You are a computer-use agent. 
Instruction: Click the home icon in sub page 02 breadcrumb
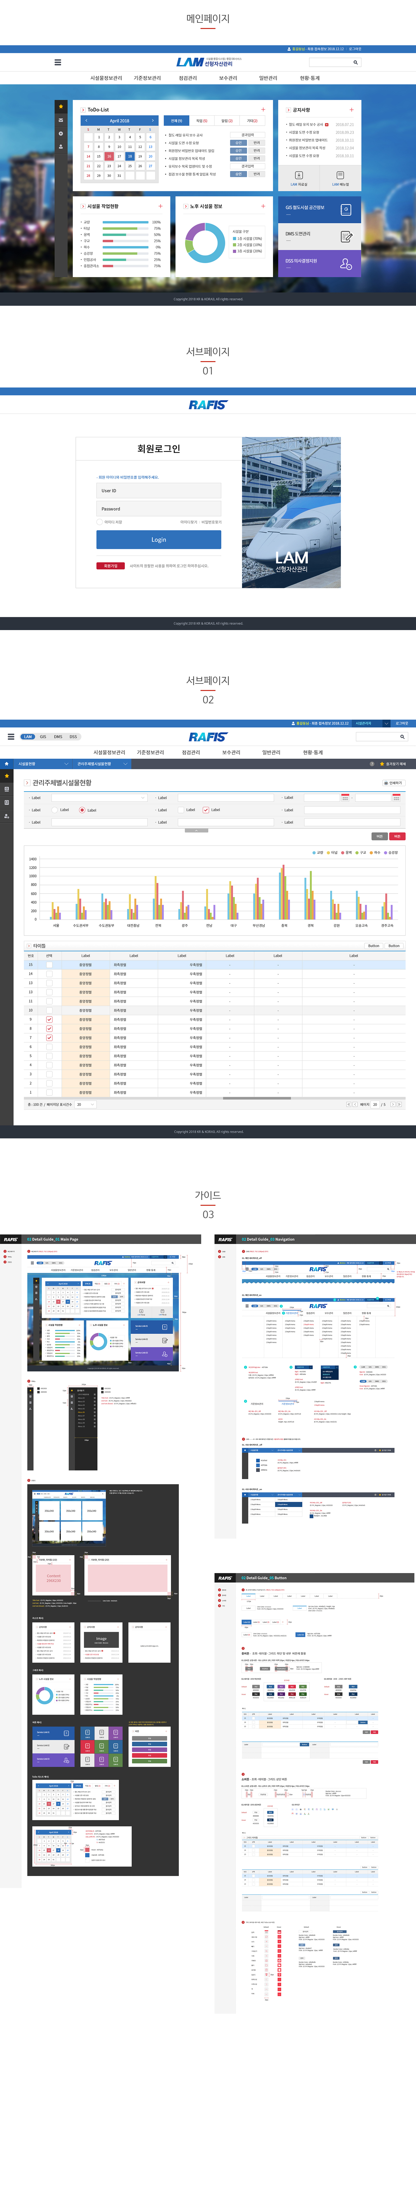point(7,764)
